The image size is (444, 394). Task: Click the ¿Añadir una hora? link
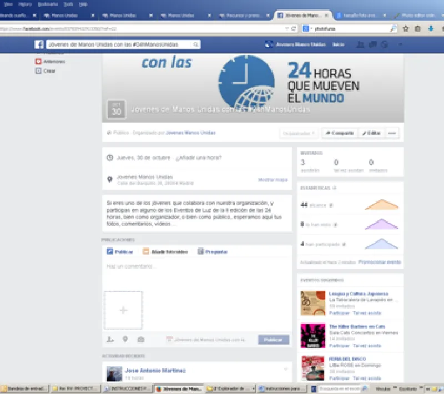pos(199,158)
